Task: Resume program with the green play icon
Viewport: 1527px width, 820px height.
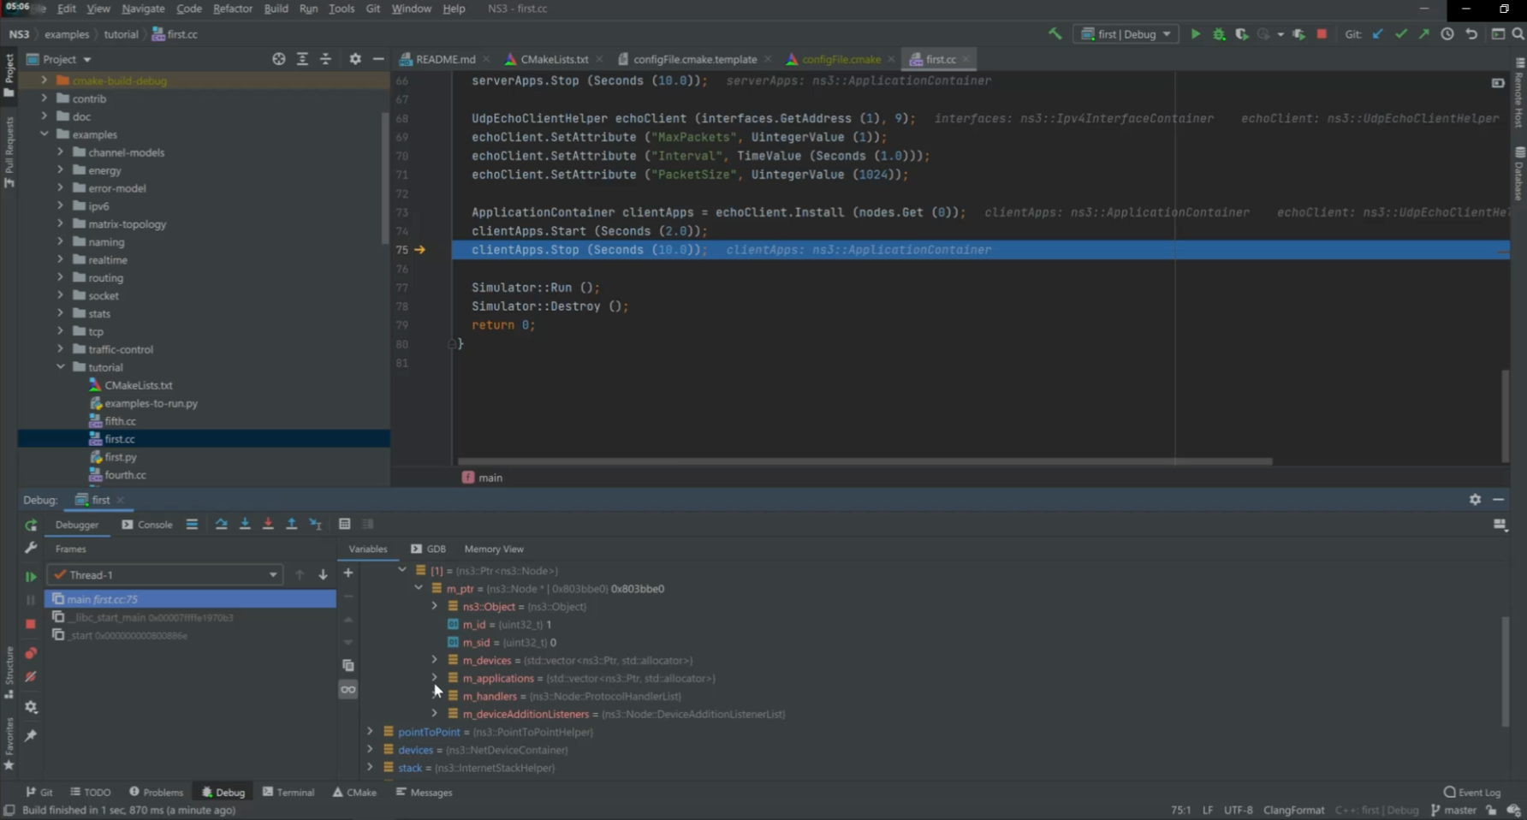Action: (31, 577)
